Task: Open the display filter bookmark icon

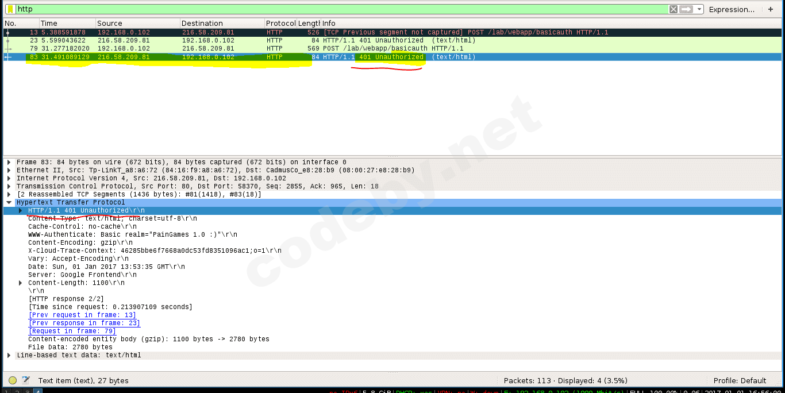Action: (10, 9)
